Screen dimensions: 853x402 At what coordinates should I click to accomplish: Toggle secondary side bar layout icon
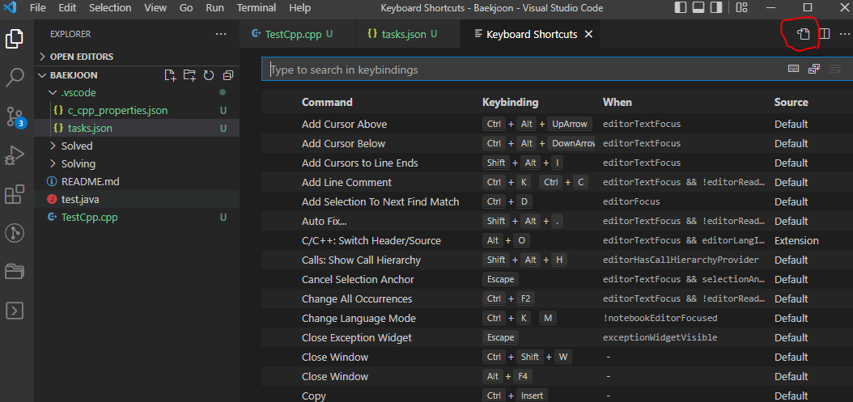click(716, 7)
